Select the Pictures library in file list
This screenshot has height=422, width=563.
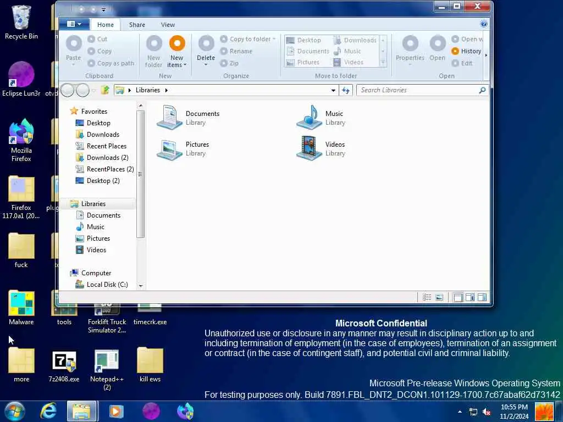pyautogui.click(x=183, y=148)
